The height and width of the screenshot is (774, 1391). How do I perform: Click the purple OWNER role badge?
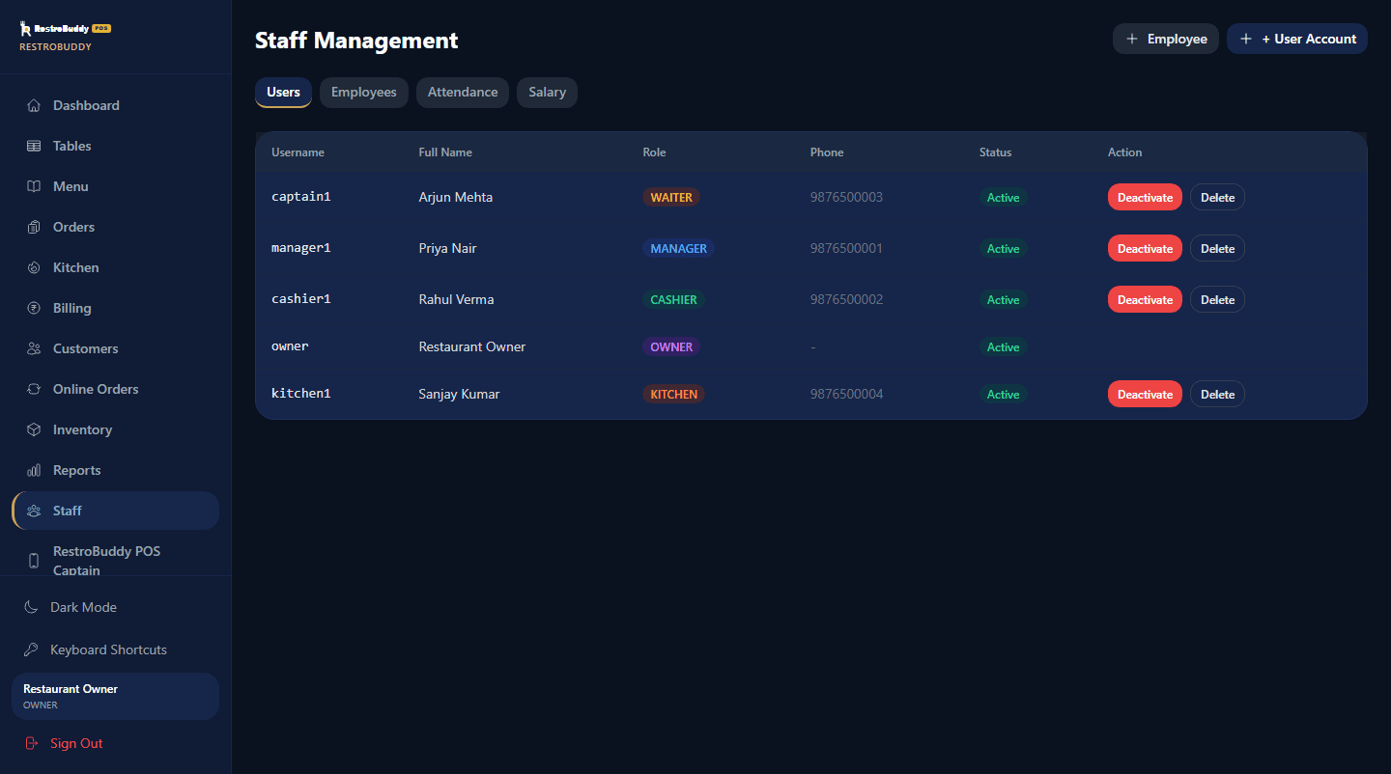(x=671, y=346)
